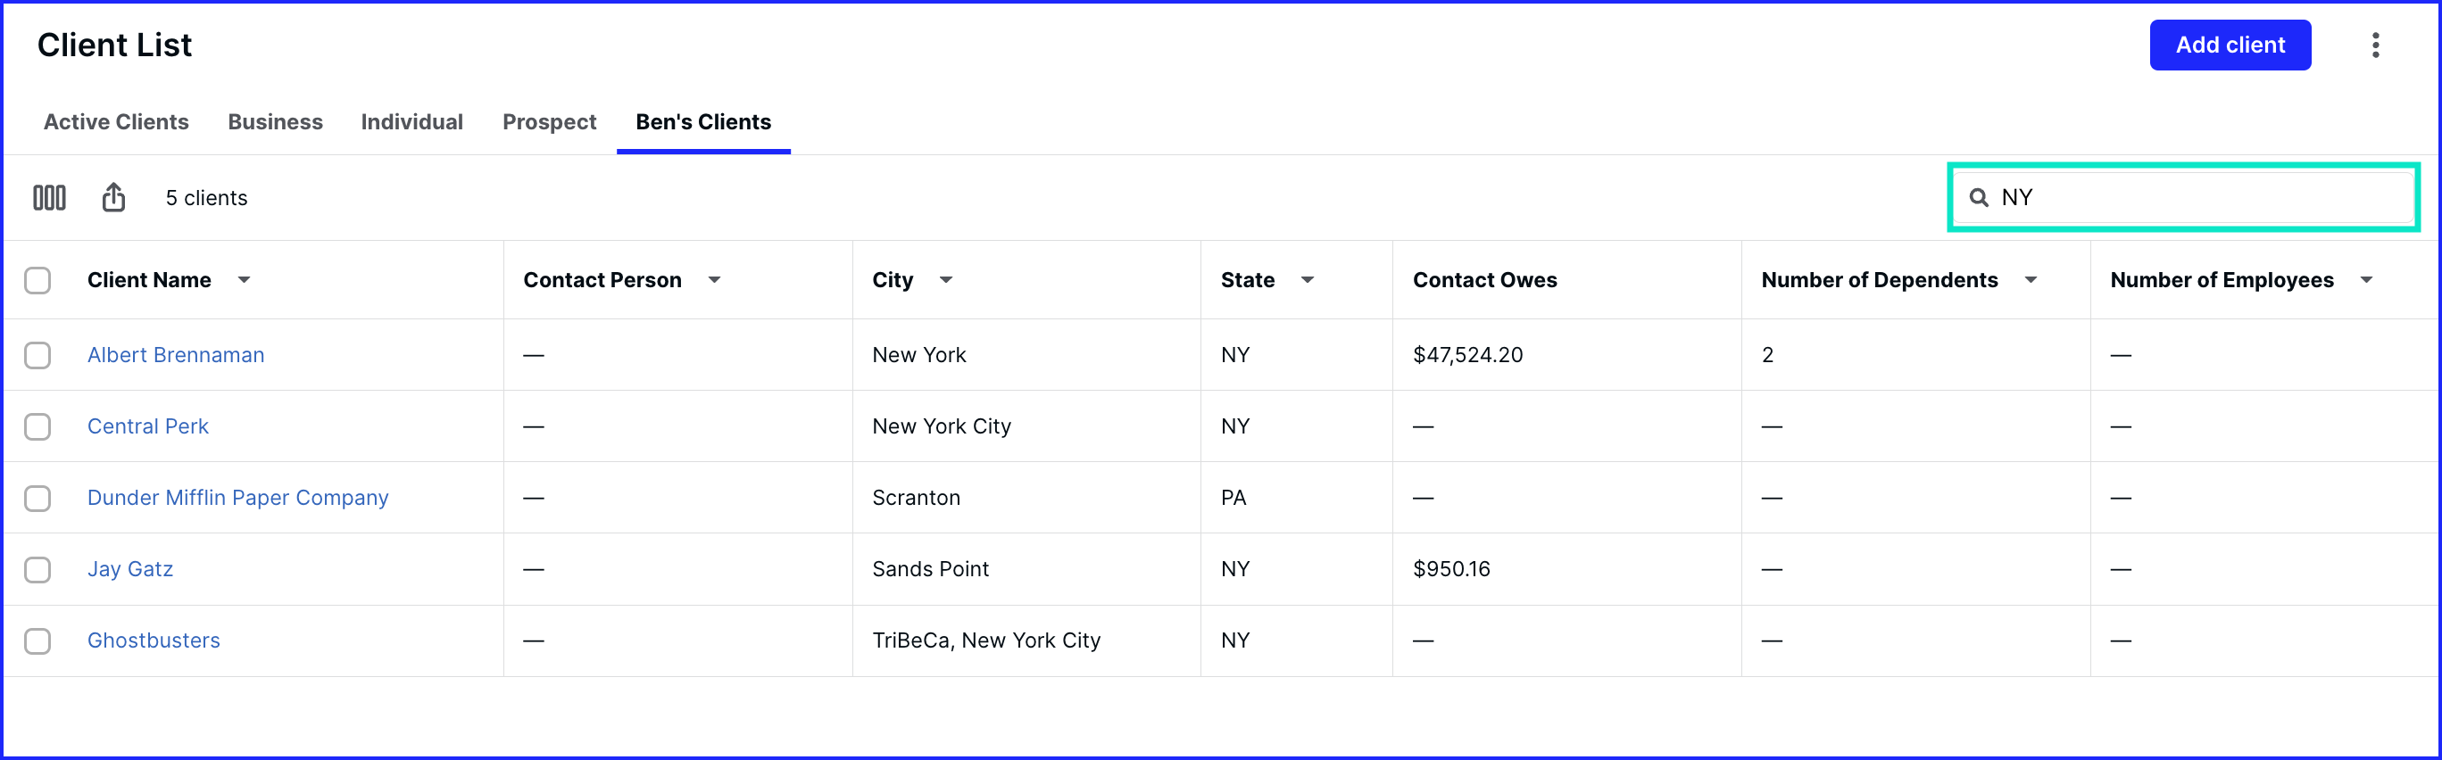Open the Contact Person sort arrow

tap(715, 280)
